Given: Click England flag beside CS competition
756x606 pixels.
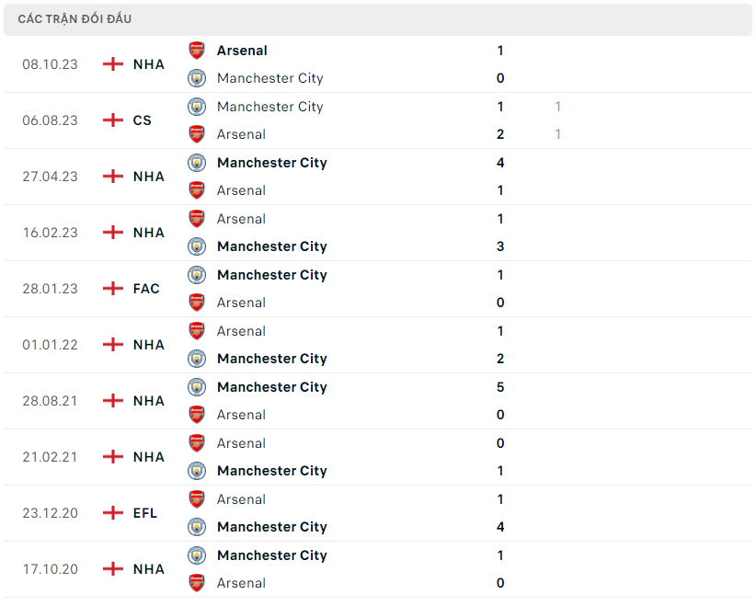Looking at the screenshot, I should (113, 120).
